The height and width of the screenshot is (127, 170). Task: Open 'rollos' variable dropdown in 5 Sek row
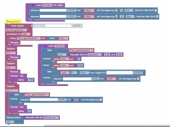[89, 10]
